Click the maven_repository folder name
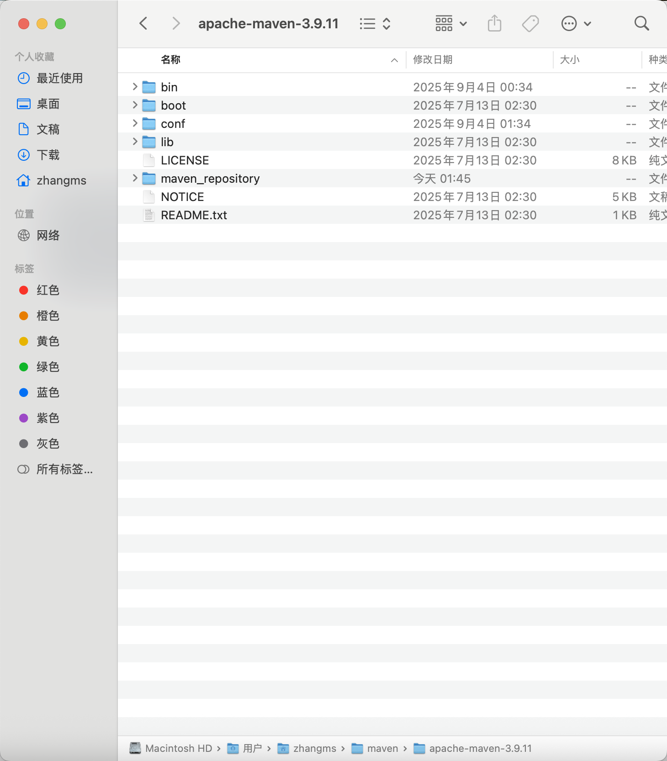 [210, 179]
